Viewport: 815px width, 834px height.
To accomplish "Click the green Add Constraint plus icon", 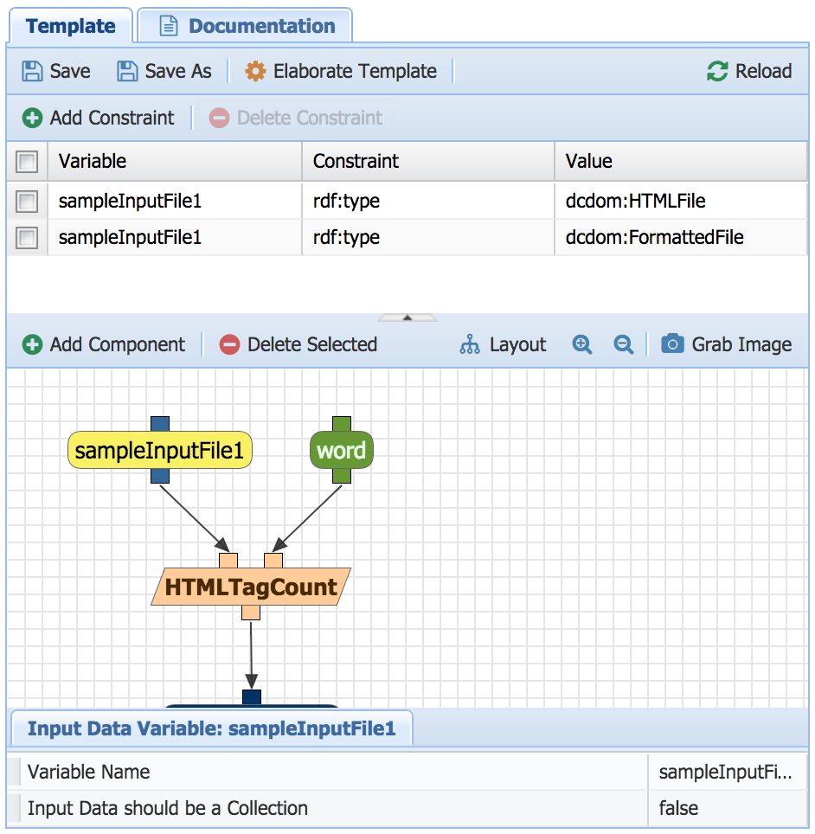I will coord(32,118).
